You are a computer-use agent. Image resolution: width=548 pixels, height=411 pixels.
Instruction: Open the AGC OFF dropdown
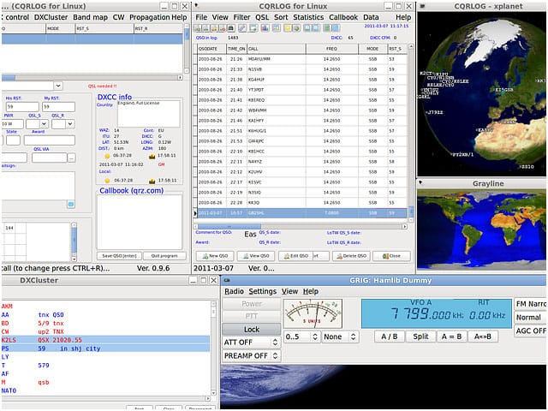[531, 331]
